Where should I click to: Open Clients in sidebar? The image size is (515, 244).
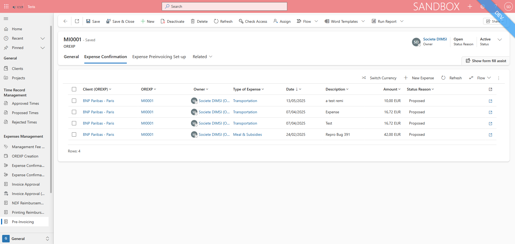(x=24, y=69)
